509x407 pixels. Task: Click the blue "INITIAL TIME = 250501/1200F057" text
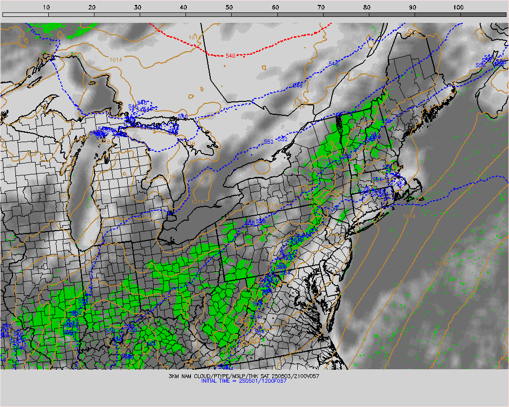pos(244,381)
